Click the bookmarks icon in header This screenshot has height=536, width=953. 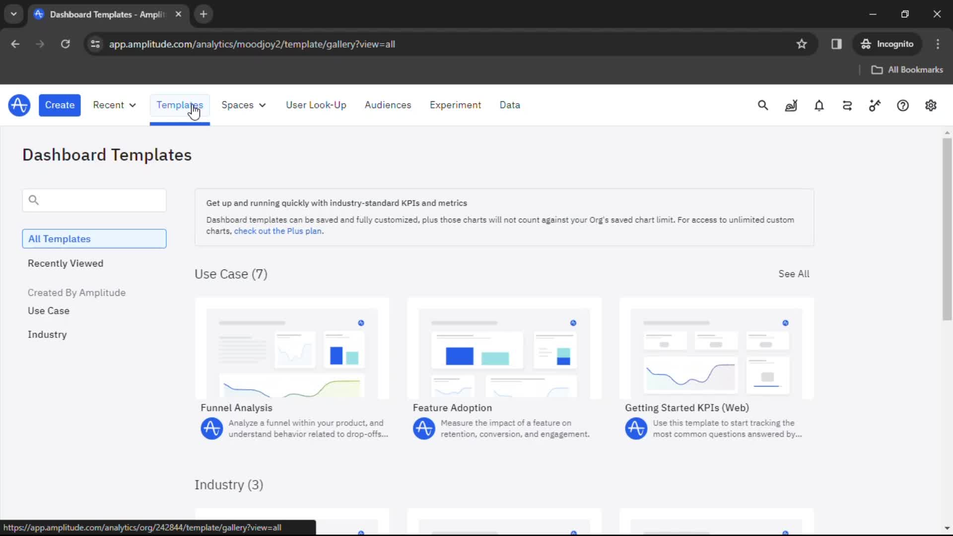point(802,44)
